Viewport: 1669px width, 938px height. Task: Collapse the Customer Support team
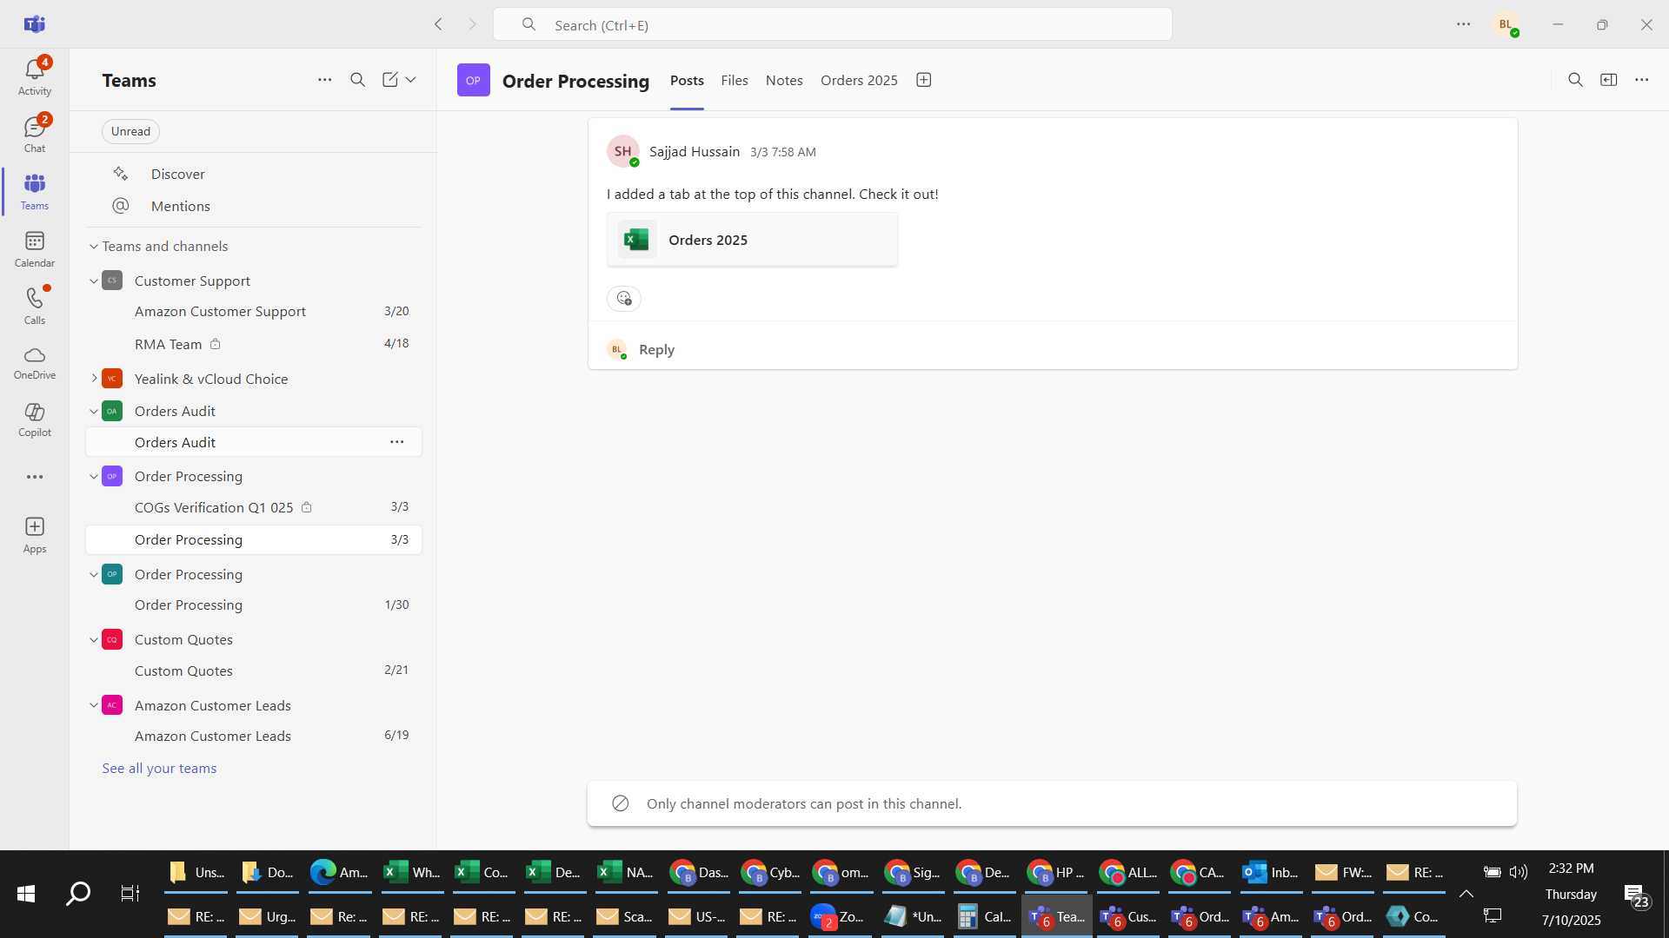point(94,281)
